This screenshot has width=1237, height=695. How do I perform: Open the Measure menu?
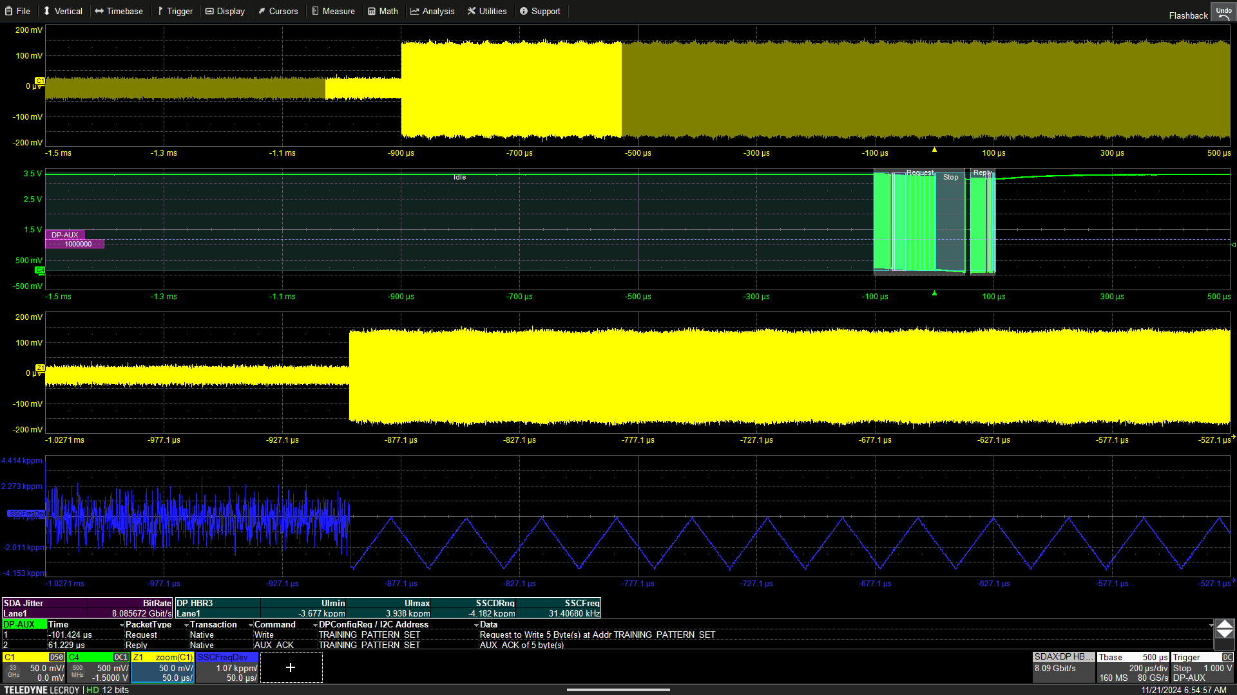[x=333, y=11]
